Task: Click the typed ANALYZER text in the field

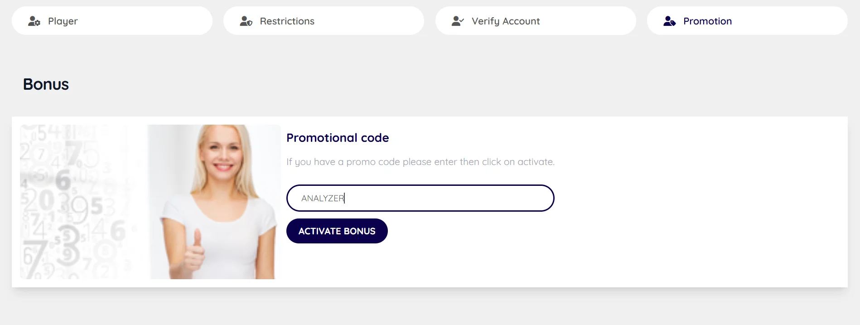Action: point(323,198)
